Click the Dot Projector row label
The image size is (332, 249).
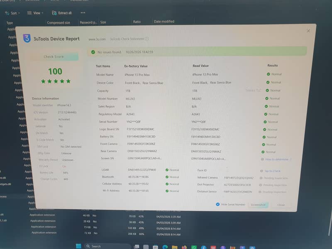click(x=205, y=184)
